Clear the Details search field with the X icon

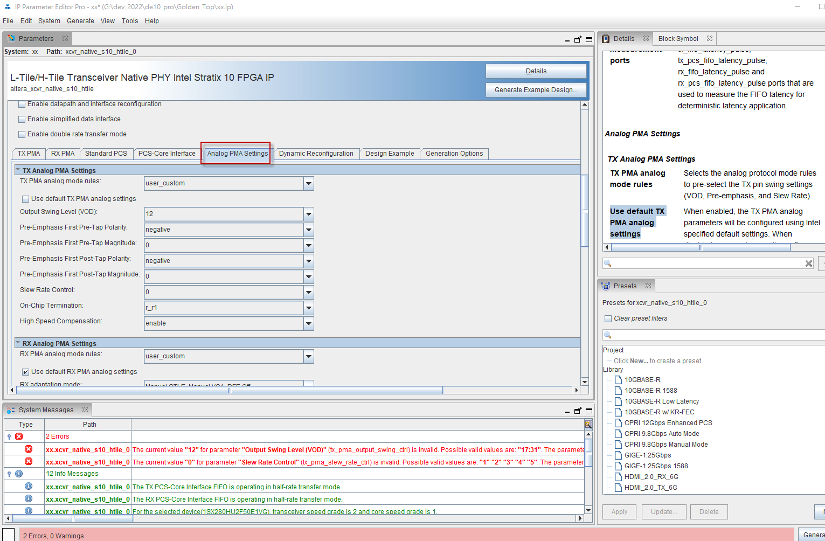point(809,263)
